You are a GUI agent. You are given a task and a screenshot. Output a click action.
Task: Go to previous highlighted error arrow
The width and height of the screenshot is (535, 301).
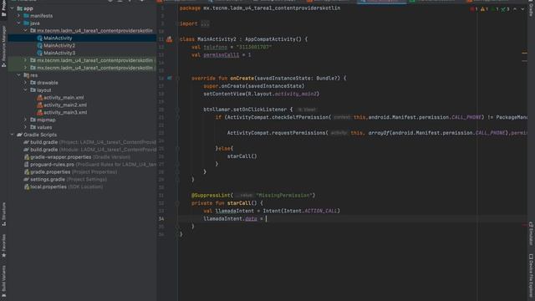515,9
